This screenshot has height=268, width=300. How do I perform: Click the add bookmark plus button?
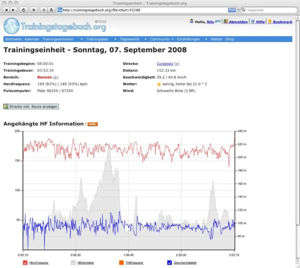(x=33, y=10)
